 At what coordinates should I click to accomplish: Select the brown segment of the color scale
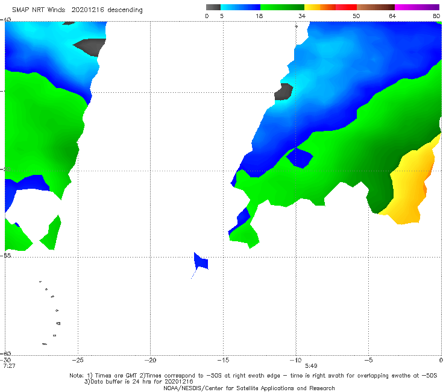click(375, 7)
